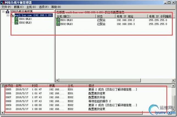Click log pane horizontal scroll left arrow
This screenshot has width=177, height=117.
click(2, 113)
